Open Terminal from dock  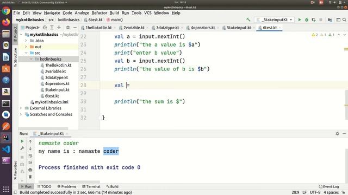(6, 103)
